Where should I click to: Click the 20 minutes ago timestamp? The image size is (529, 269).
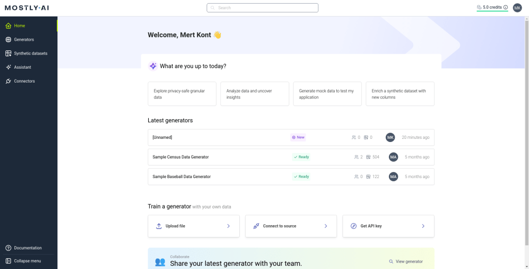tap(416, 137)
